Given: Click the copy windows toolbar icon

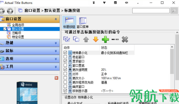Looking at the screenshot, I should pos(76,39).
